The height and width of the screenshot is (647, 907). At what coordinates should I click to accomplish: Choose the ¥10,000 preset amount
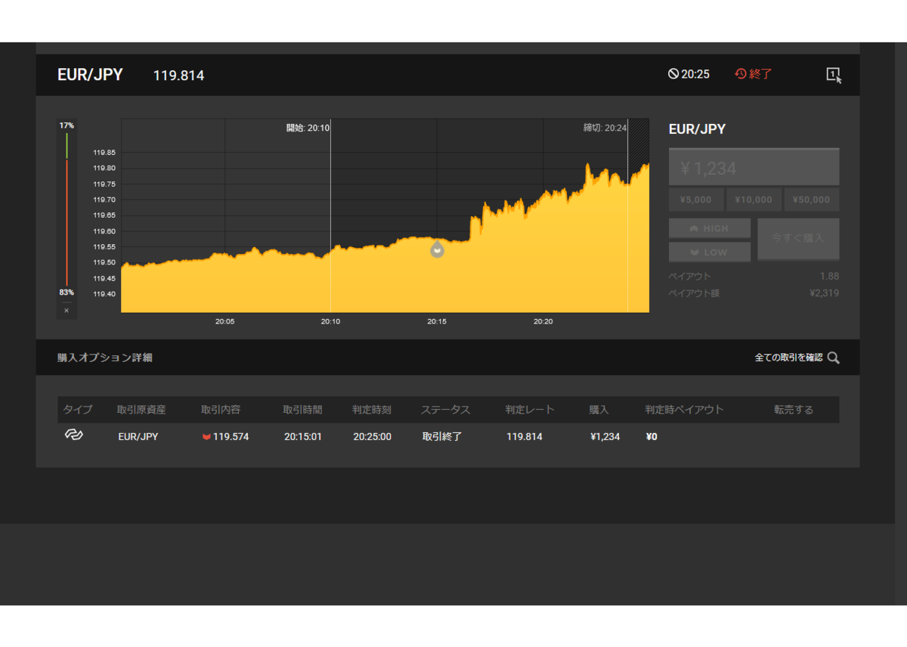[754, 200]
